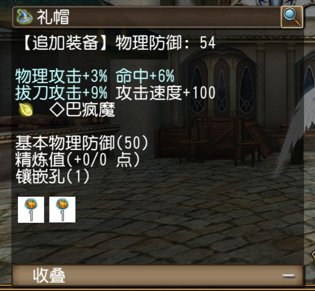Viewport: 315px width, 291px height.
Task: Select the yellow crystal gem icon
Action: click(26, 109)
